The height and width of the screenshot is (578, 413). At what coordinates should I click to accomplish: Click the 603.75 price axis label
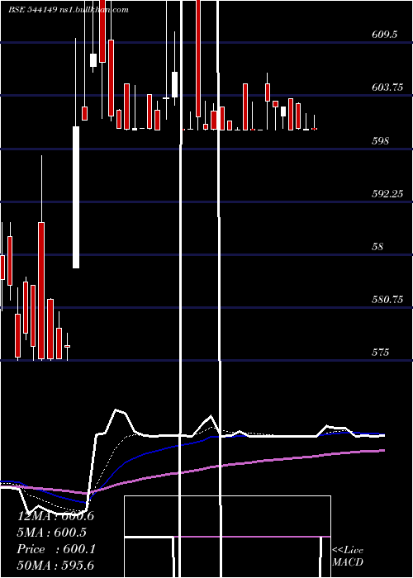[387, 88]
